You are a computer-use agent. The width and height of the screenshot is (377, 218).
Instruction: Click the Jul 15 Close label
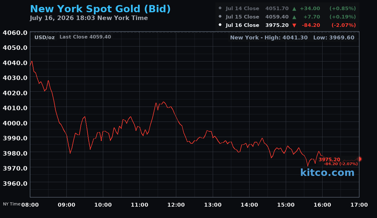pyautogui.click(x=242, y=17)
